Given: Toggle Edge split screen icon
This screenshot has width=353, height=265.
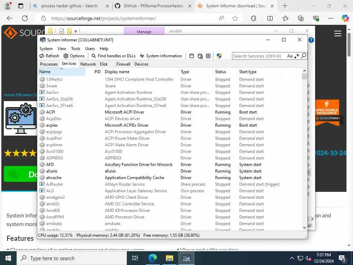Looking at the screenshot, I should point(270,18).
